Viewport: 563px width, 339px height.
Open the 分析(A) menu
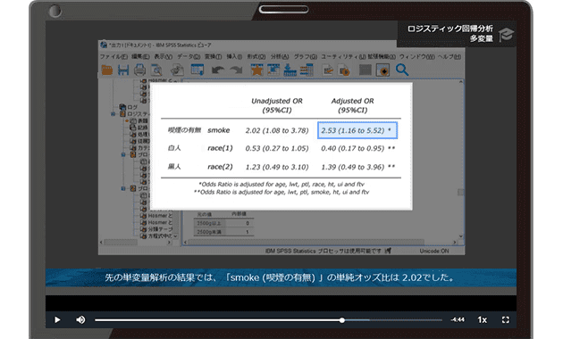tap(280, 56)
